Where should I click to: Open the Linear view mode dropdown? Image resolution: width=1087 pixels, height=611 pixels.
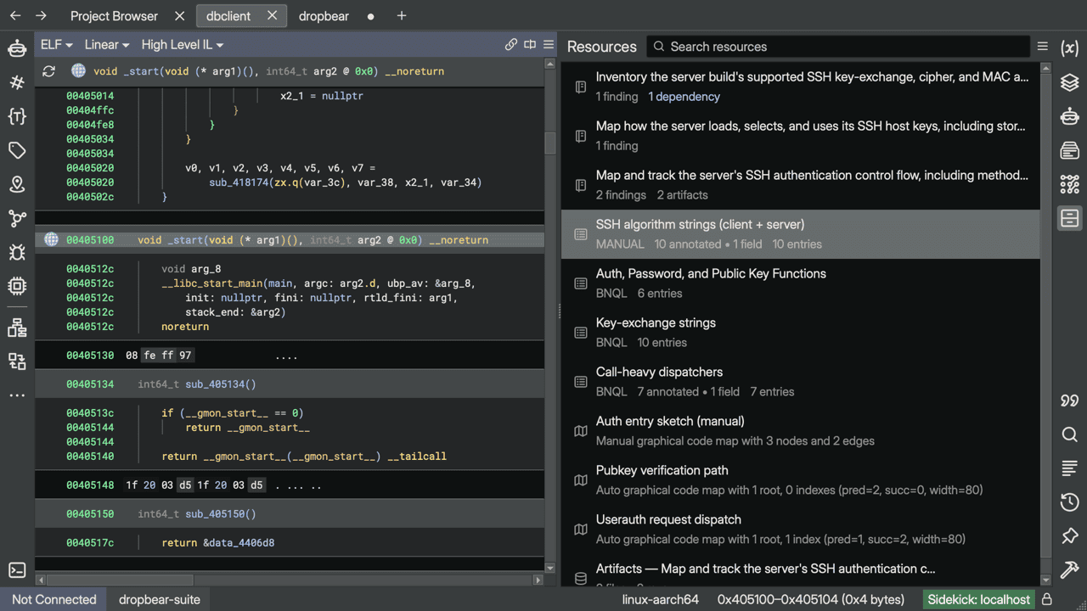pos(107,45)
